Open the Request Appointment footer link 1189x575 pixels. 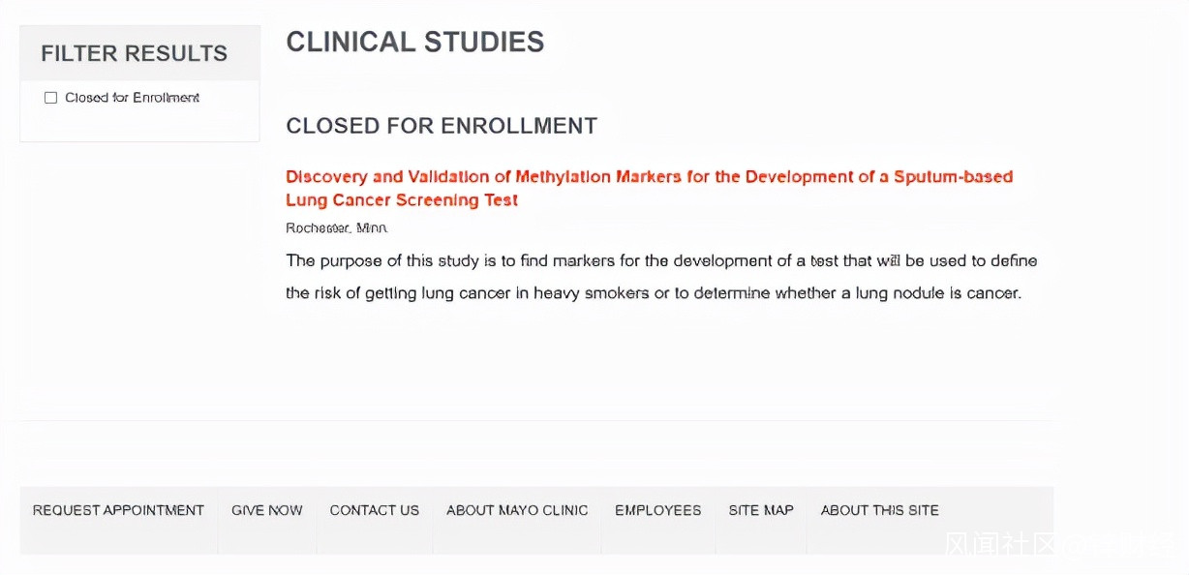pyautogui.click(x=118, y=510)
